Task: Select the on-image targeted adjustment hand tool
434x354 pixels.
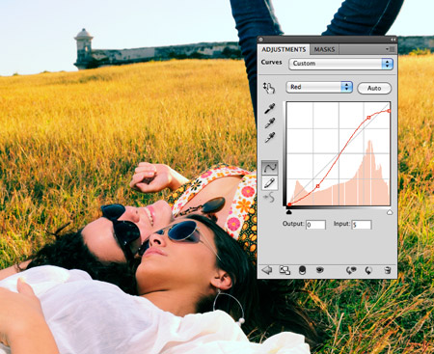Action: click(269, 88)
